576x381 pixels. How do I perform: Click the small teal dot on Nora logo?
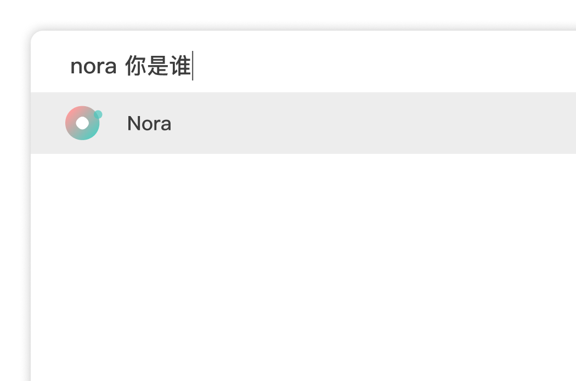click(98, 115)
